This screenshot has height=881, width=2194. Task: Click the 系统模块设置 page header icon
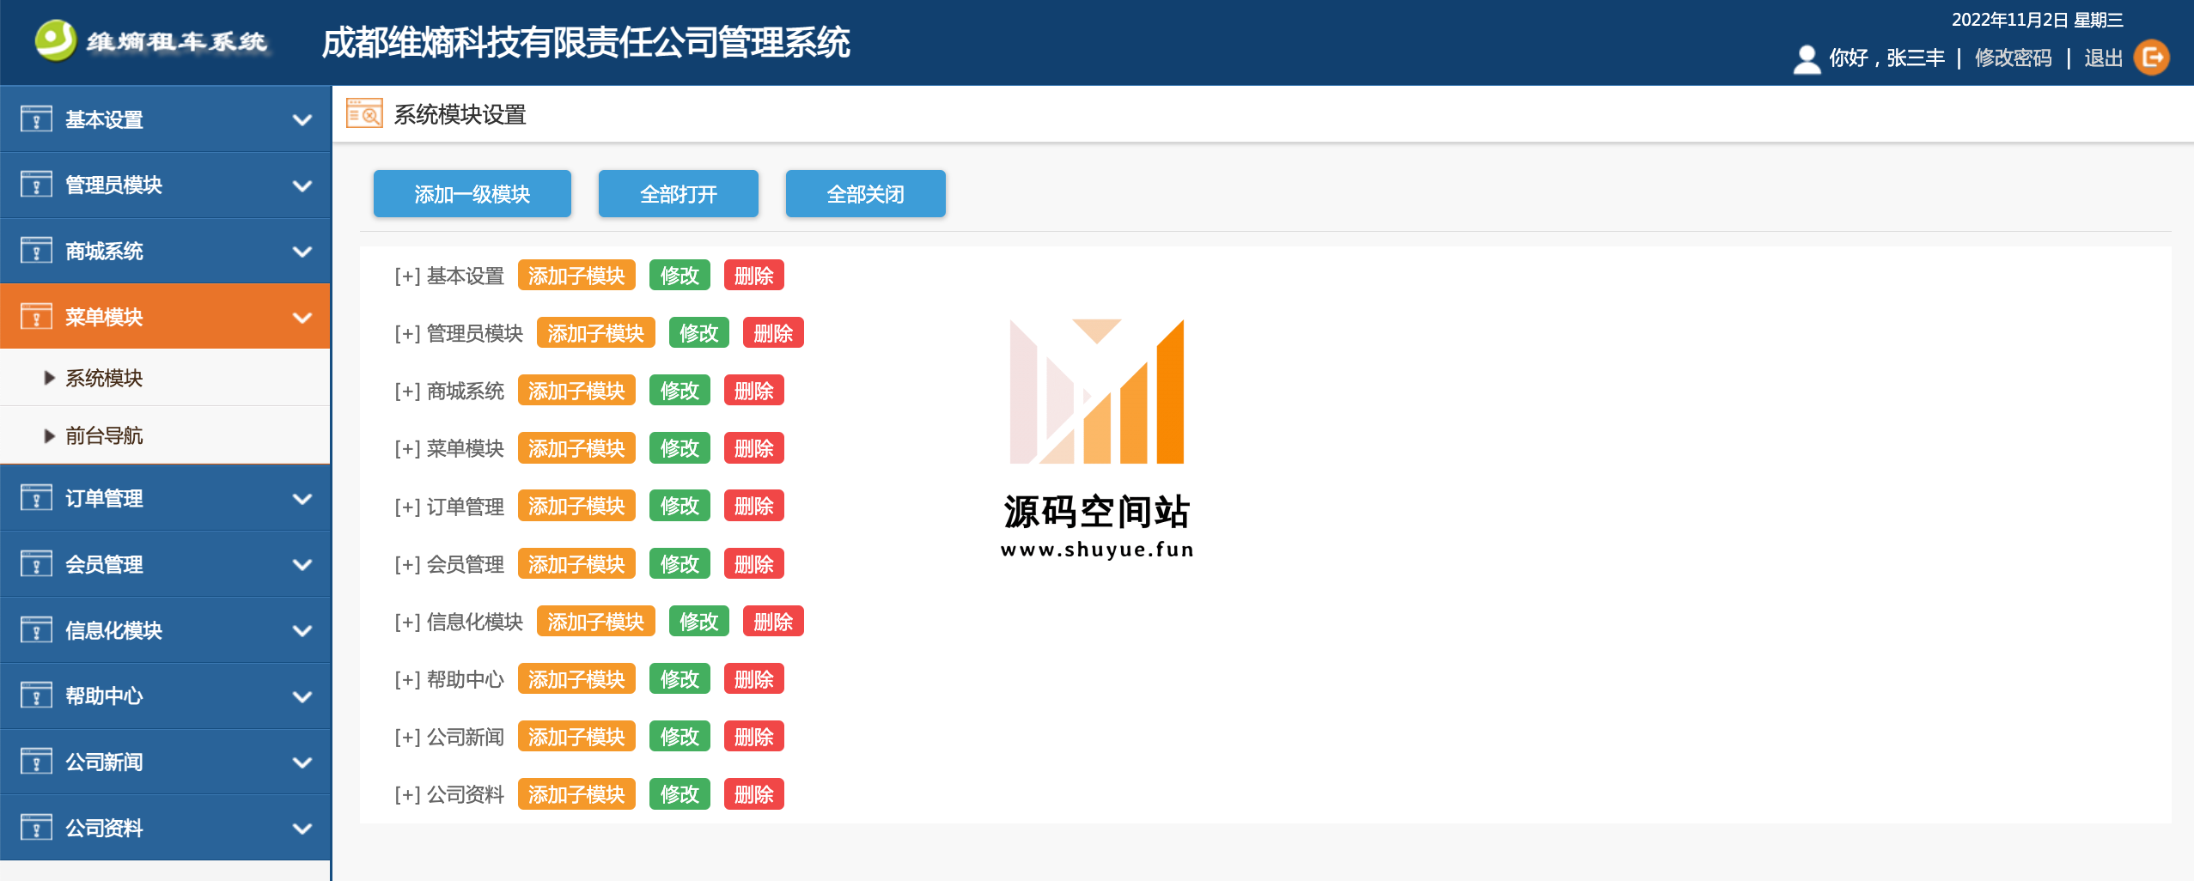tap(364, 113)
